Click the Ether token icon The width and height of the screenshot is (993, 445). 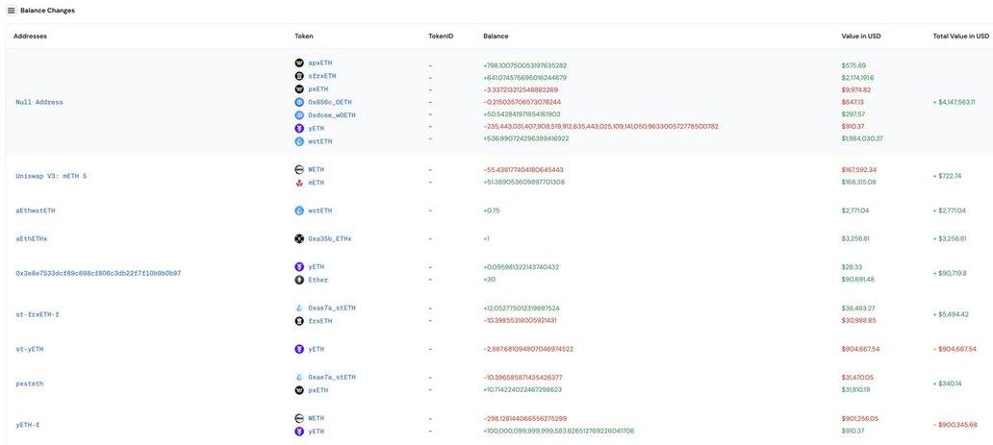click(x=299, y=280)
